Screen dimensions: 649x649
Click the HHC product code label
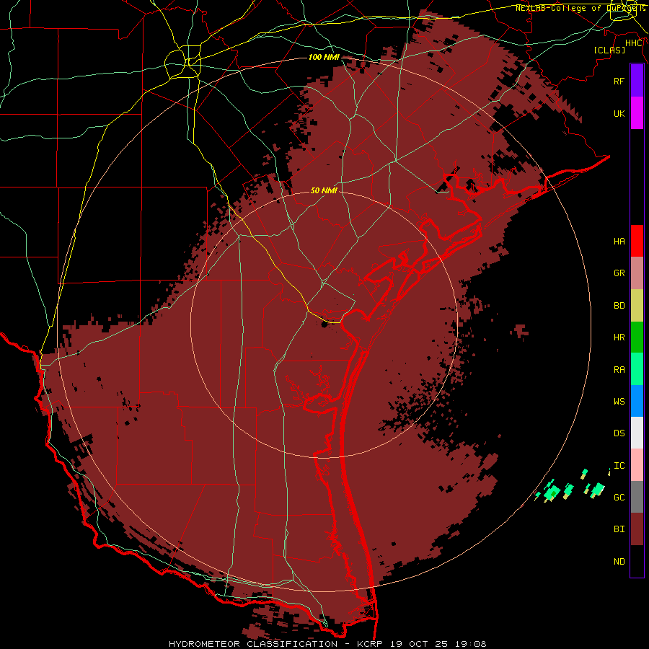tap(634, 43)
